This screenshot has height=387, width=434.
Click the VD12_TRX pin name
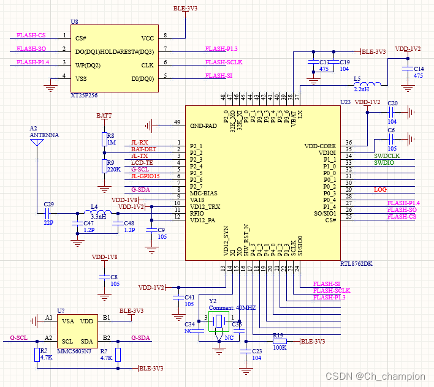coord(205,207)
